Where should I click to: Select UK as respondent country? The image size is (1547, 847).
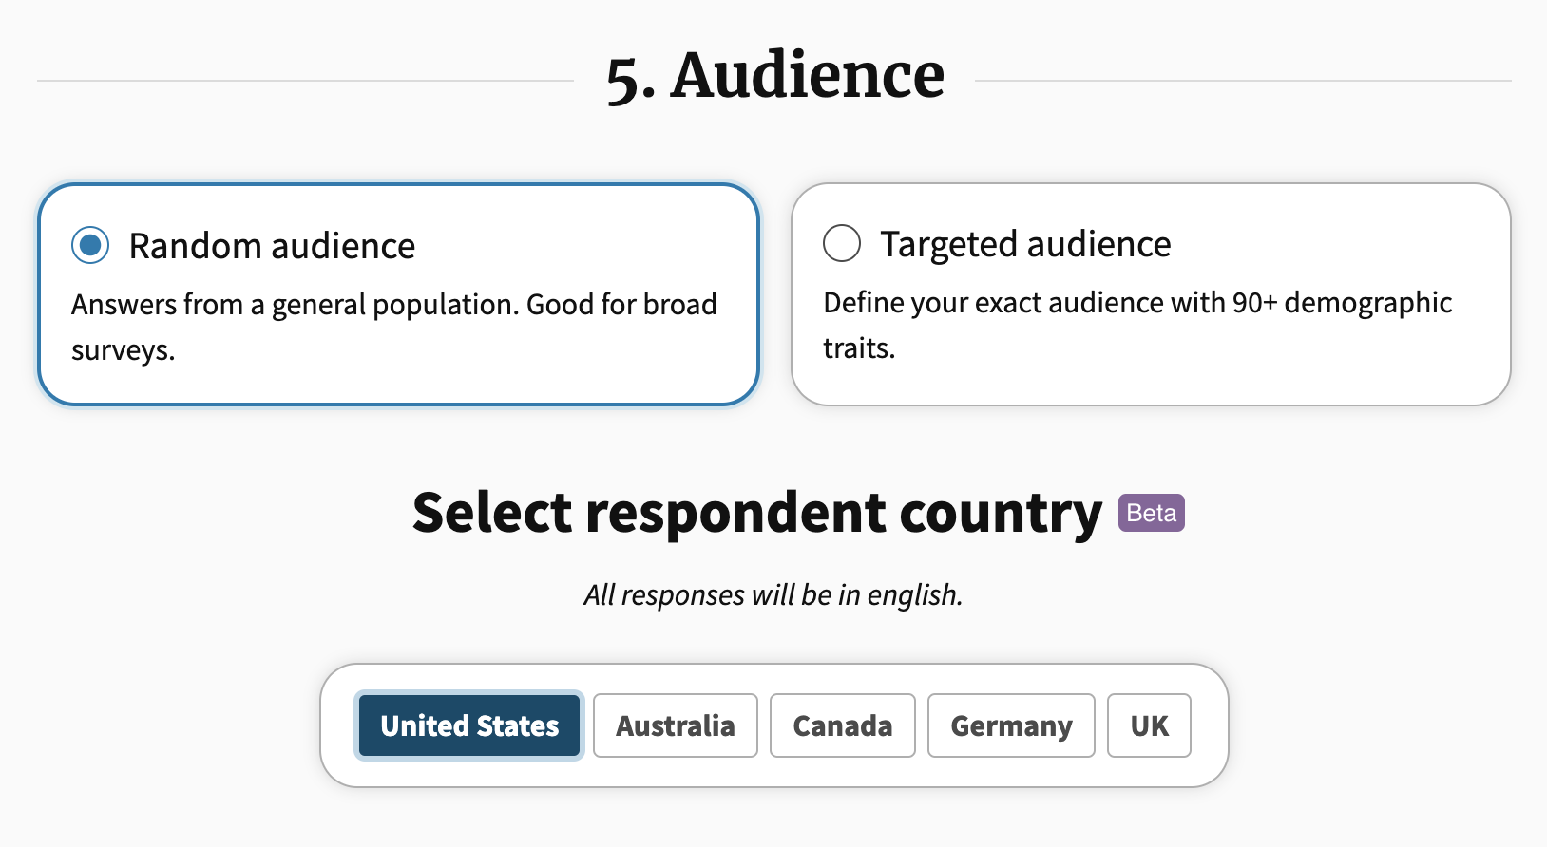coord(1149,725)
